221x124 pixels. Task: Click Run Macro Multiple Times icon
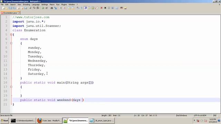[113, 8]
